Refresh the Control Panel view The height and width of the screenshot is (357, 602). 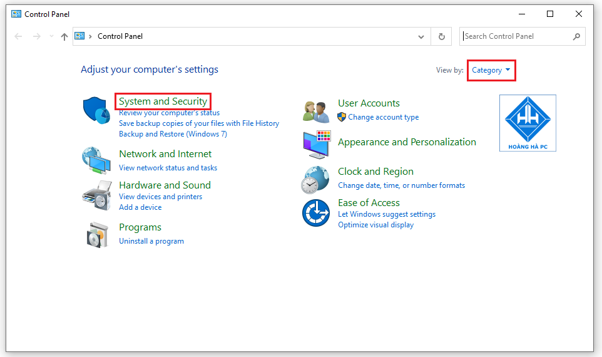tap(441, 36)
